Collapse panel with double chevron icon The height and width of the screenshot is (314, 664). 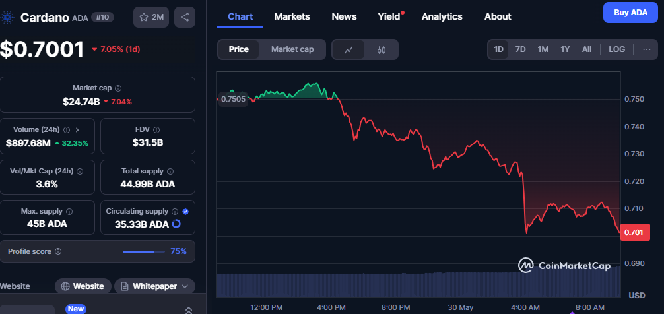coord(189,310)
